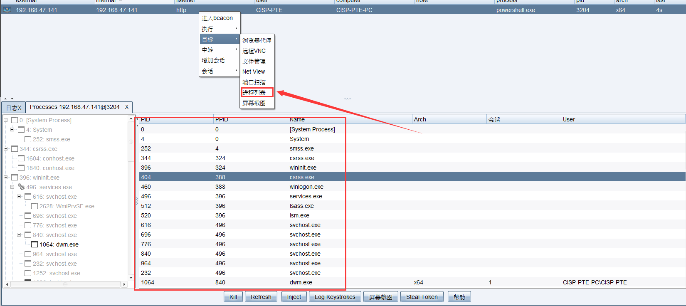Click the gear icon beside 496: services.exe
Viewport: 686px width, 306px height.
pos(21,187)
